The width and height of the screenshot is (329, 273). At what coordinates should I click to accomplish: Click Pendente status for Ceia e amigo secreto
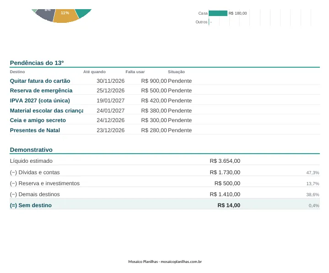pos(180,120)
